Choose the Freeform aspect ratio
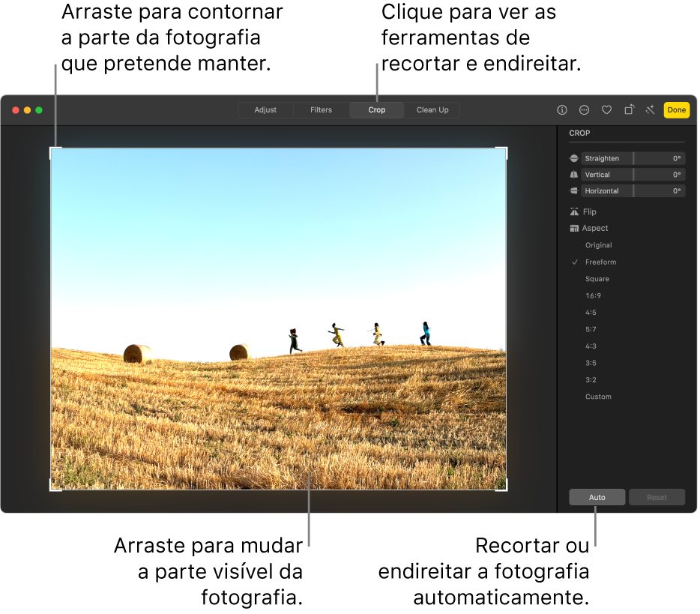This screenshot has width=700, height=614. click(x=603, y=262)
